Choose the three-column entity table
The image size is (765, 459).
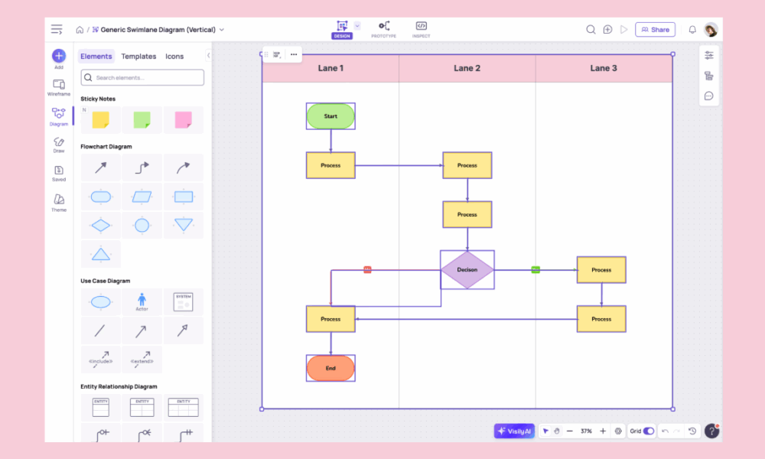tap(184, 408)
